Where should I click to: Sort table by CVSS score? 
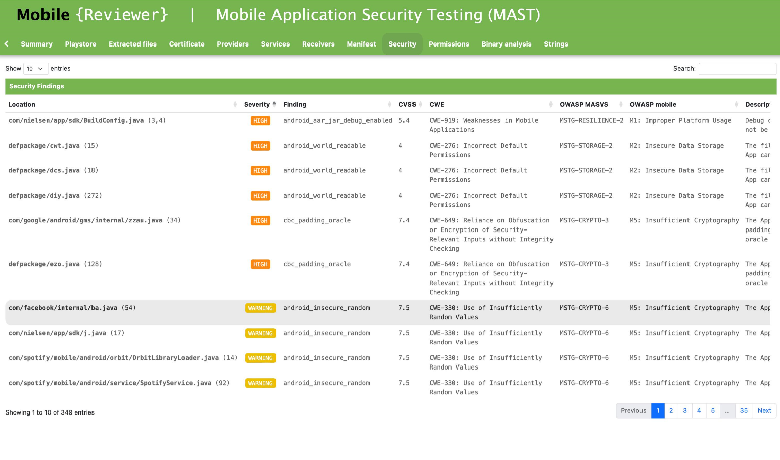pos(407,105)
